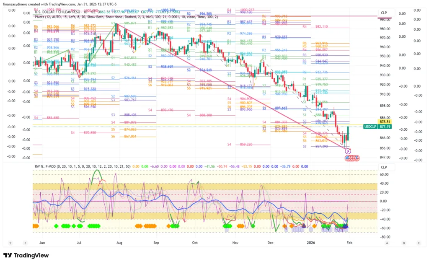The height and width of the screenshot is (264, 429).
Task: Click the USDCLP price label
Action: (370, 127)
